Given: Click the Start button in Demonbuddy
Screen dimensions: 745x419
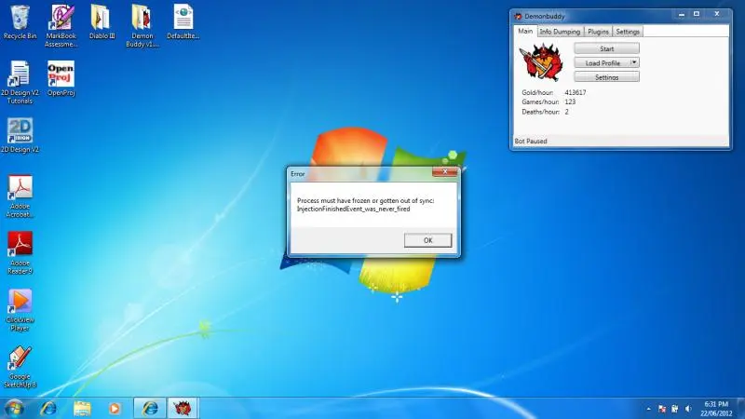Looking at the screenshot, I should click(606, 48).
